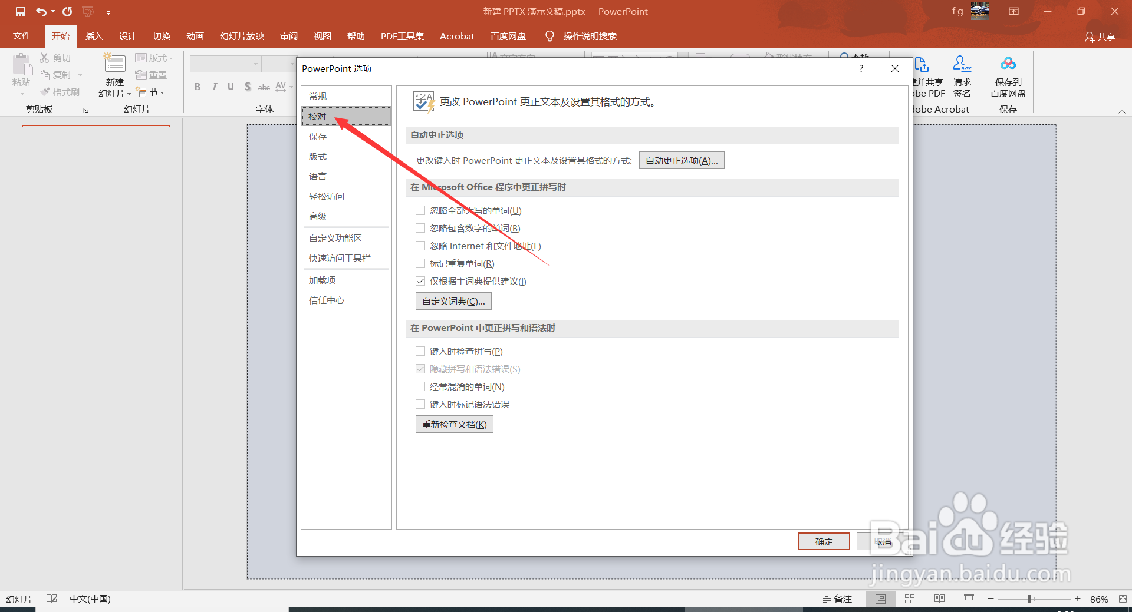Image resolution: width=1132 pixels, height=612 pixels.
Task: Toggle 隐藏拼写和语法错误 checkbox
Action: coord(420,369)
